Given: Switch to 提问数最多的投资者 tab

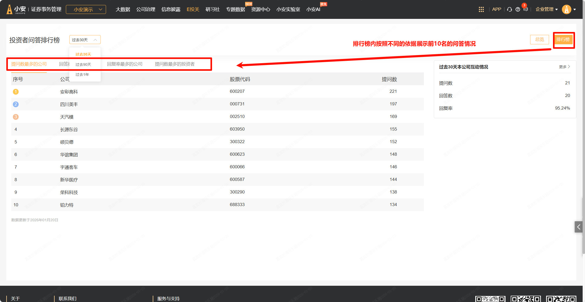Looking at the screenshot, I should tap(175, 64).
